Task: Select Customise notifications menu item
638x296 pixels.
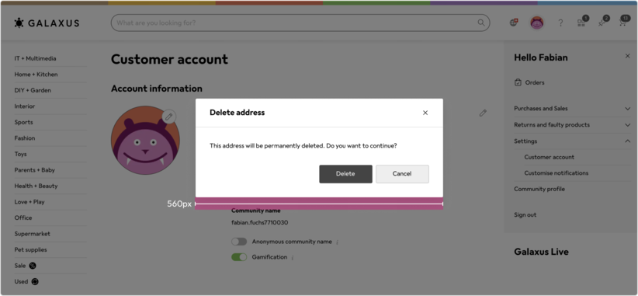Action: pyautogui.click(x=557, y=173)
